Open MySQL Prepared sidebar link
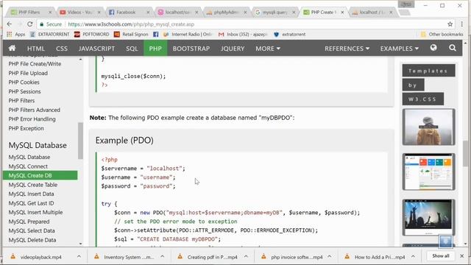This screenshot has height=265, width=471. 29,222
